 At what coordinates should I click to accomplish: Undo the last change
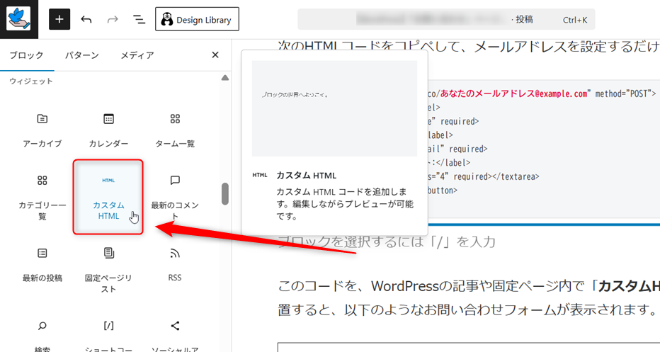(x=86, y=19)
